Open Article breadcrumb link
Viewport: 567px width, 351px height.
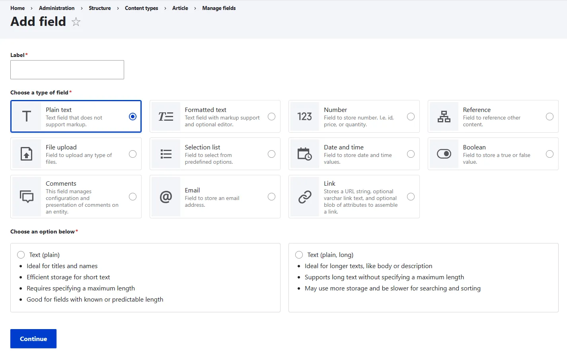pos(180,8)
